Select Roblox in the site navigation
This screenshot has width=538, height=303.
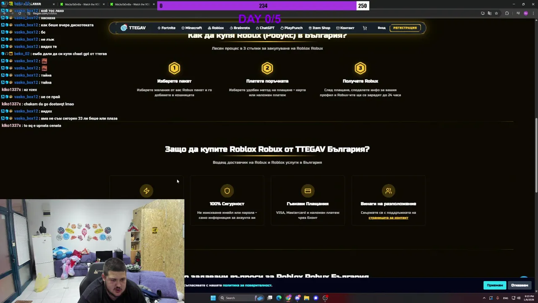(216, 28)
